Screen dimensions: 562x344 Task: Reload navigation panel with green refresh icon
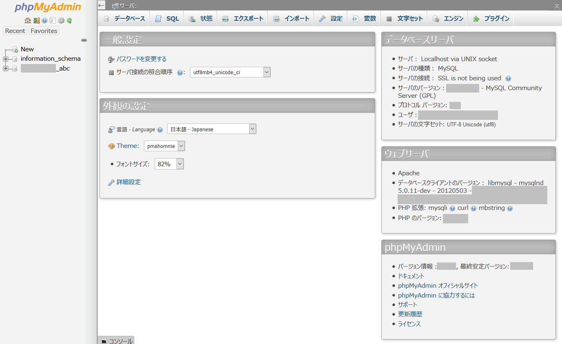[69, 20]
